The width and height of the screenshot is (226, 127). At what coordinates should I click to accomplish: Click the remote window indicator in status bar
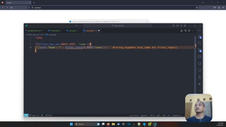pos(26,115)
